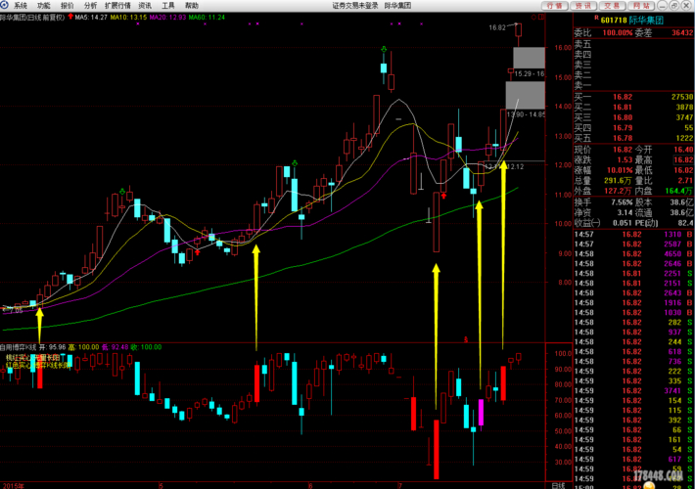695x489 pixels.
Task: Click the 买五 price 16.78
Action: 623,138
